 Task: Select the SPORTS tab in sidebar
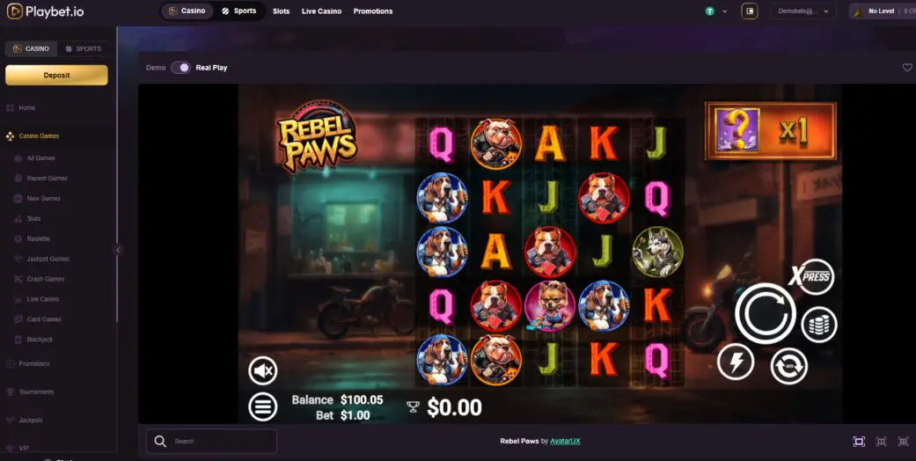click(x=84, y=49)
